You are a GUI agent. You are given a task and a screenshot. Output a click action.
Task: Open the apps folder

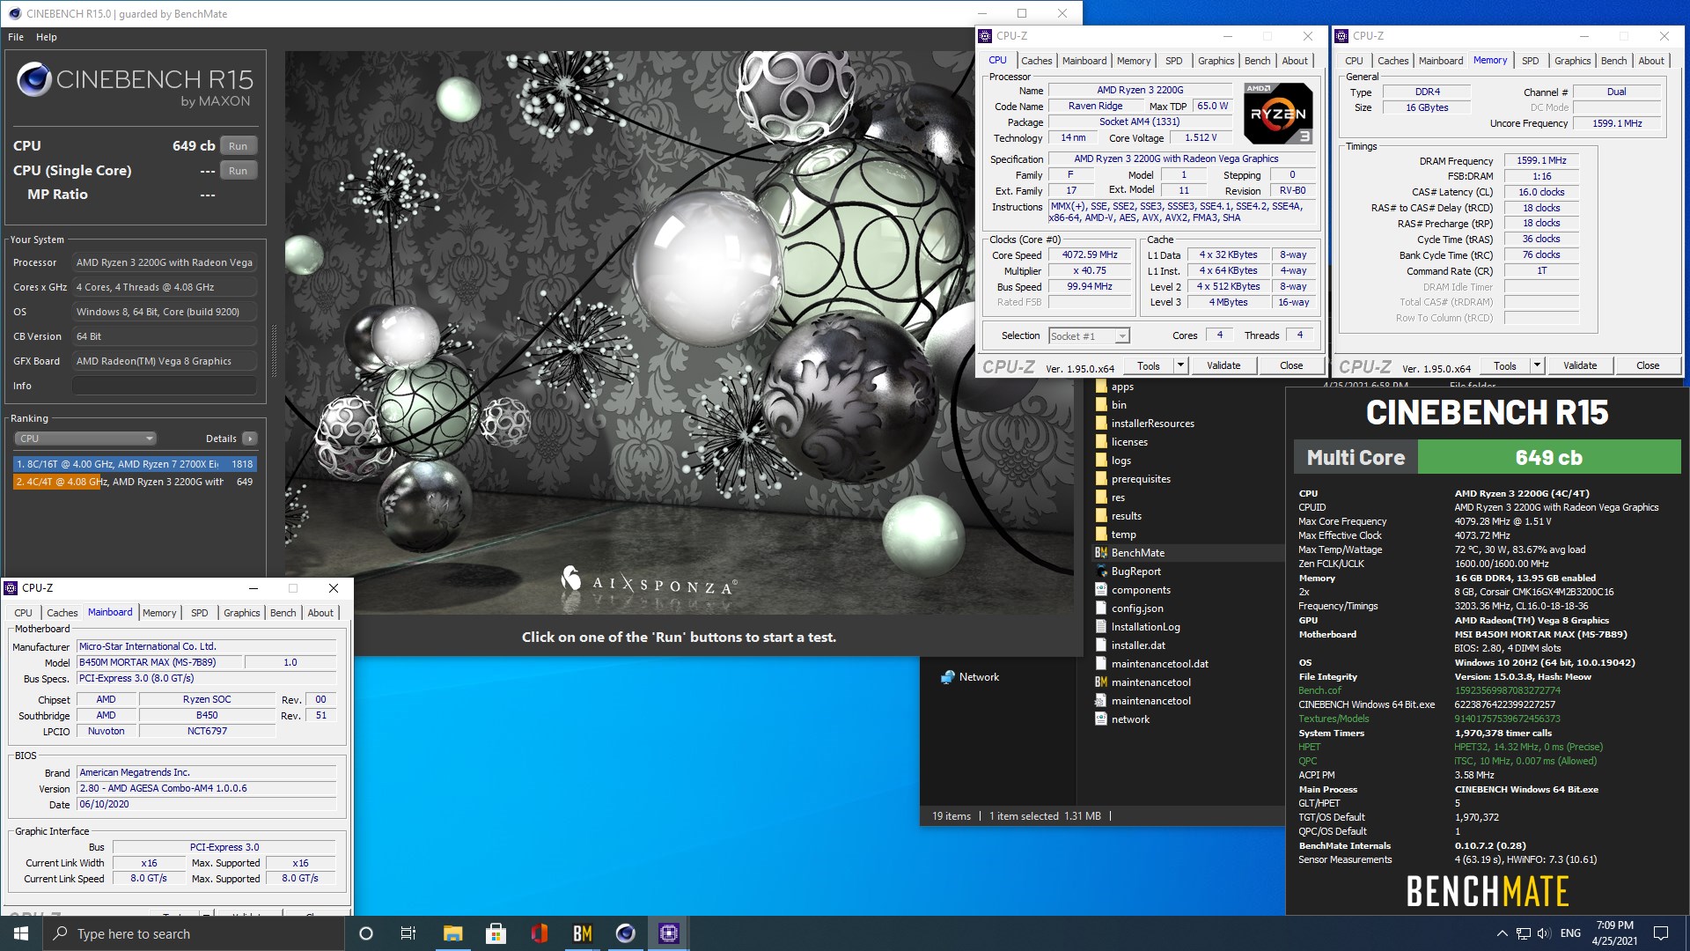[x=1122, y=387]
